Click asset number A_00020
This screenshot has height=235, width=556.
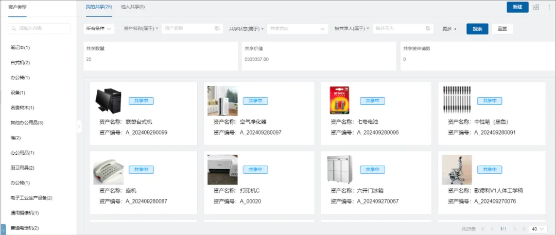coord(250,202)
